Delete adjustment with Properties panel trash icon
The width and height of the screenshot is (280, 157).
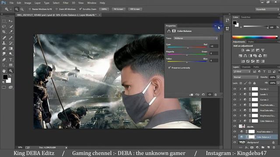point(216,95)
